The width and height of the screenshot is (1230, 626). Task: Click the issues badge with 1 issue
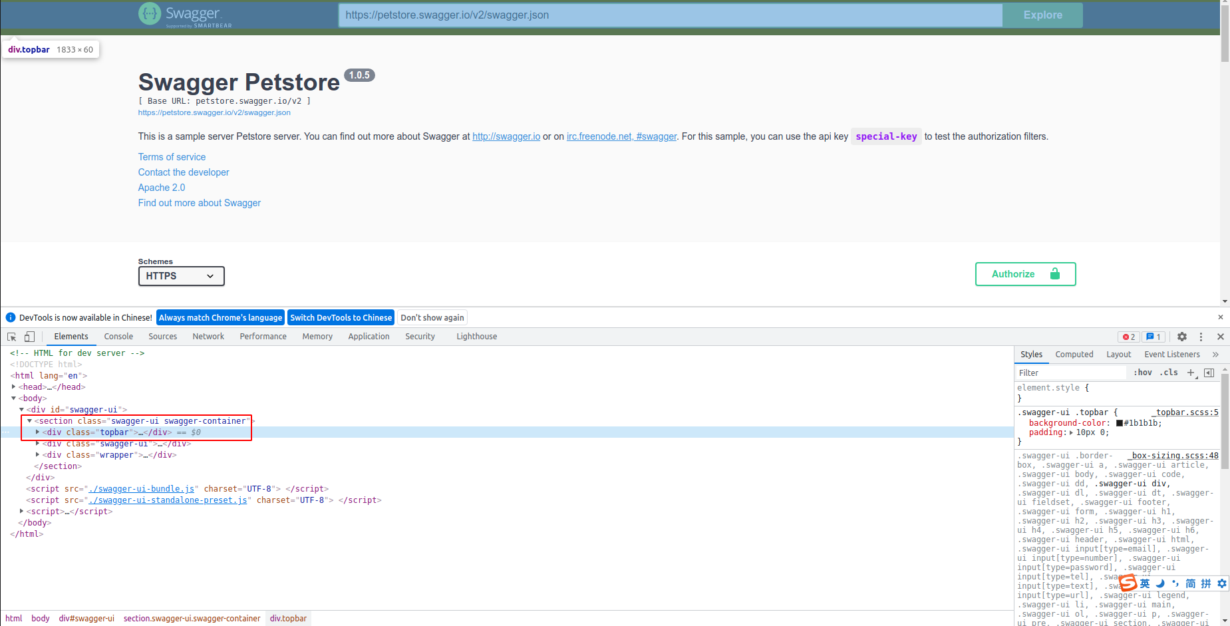click(1153, 337)
